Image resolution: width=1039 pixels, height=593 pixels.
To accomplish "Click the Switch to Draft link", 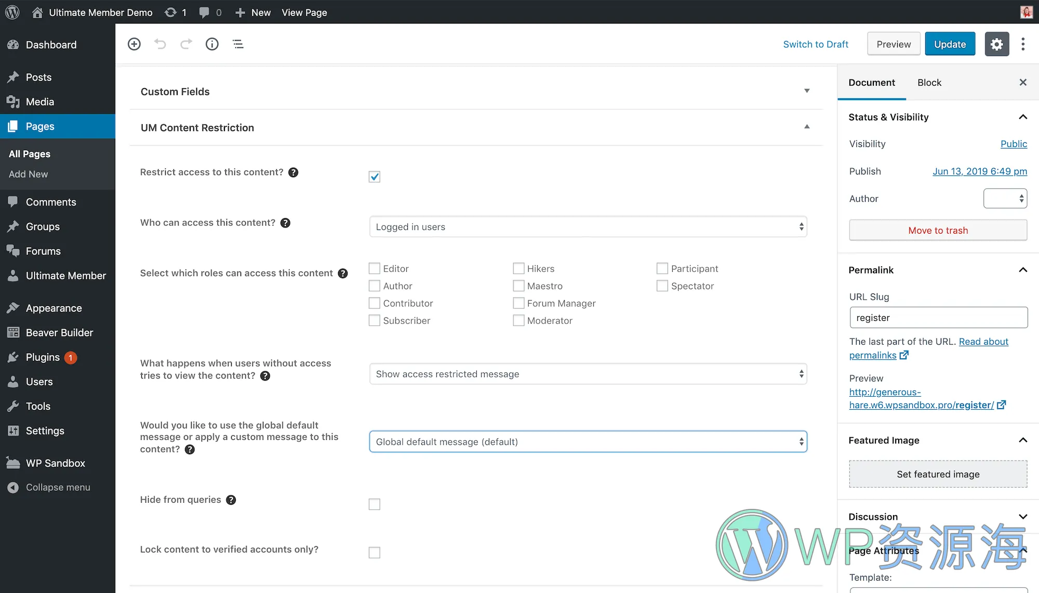I will point(816,44).
